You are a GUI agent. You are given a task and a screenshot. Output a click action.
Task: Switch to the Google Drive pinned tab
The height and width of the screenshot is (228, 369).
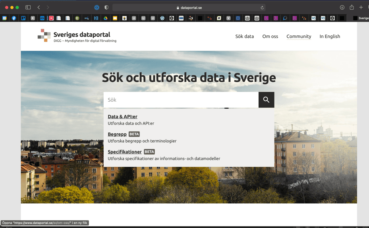[x=105, y=18]
